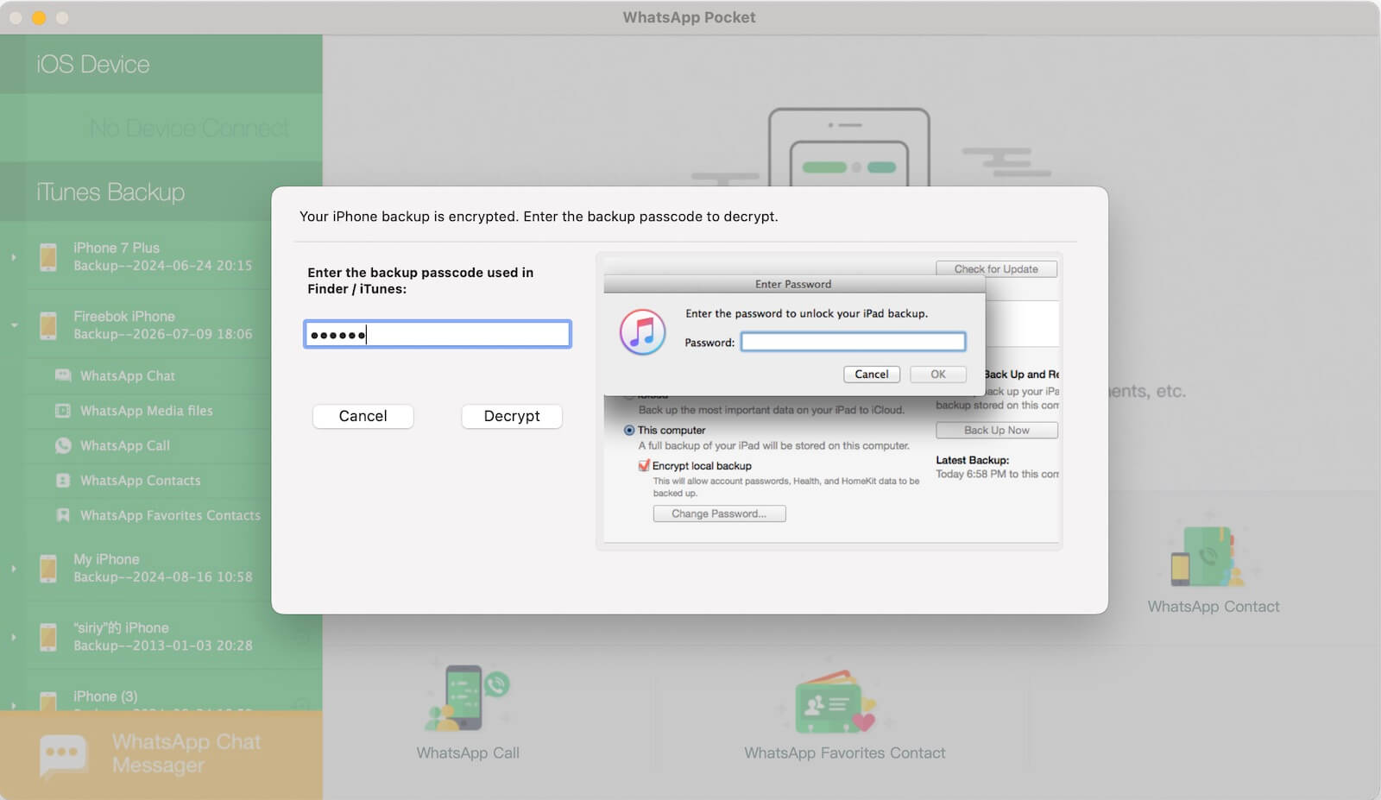The width and height of the screenshot is (1381, 800).
Task: Select "siriy"的 iPhone backup 2013-01-03
Action: (163, 637)
